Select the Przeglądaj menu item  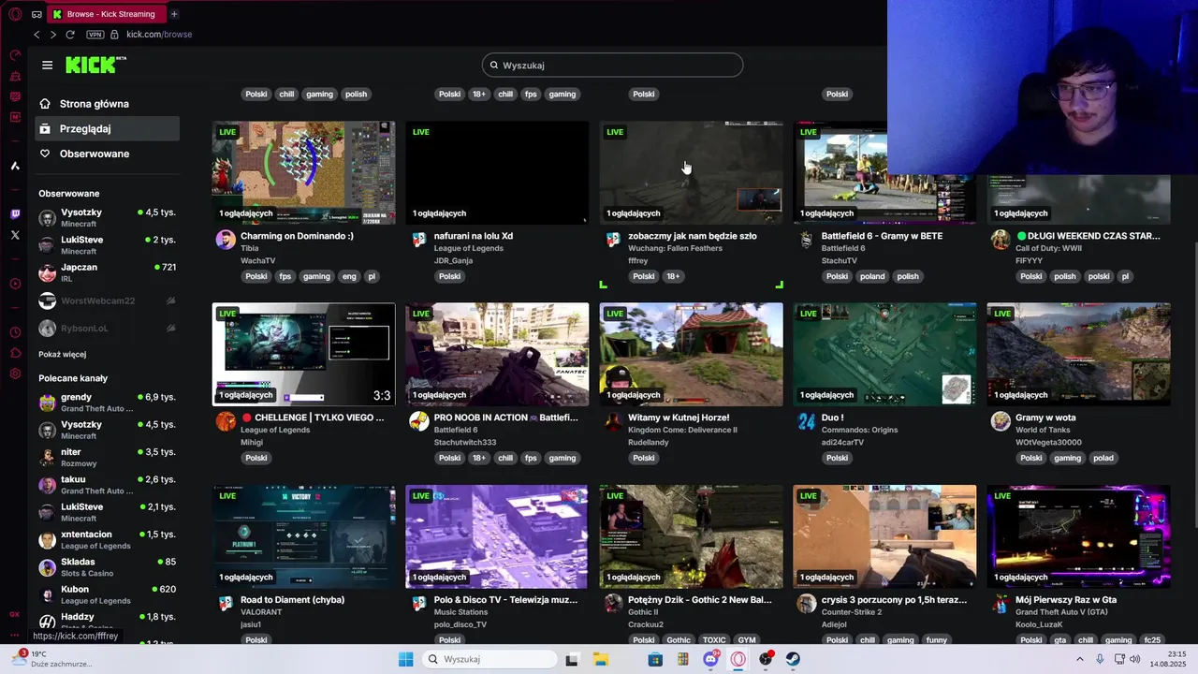pyautogui.click(x=108, y=128)
